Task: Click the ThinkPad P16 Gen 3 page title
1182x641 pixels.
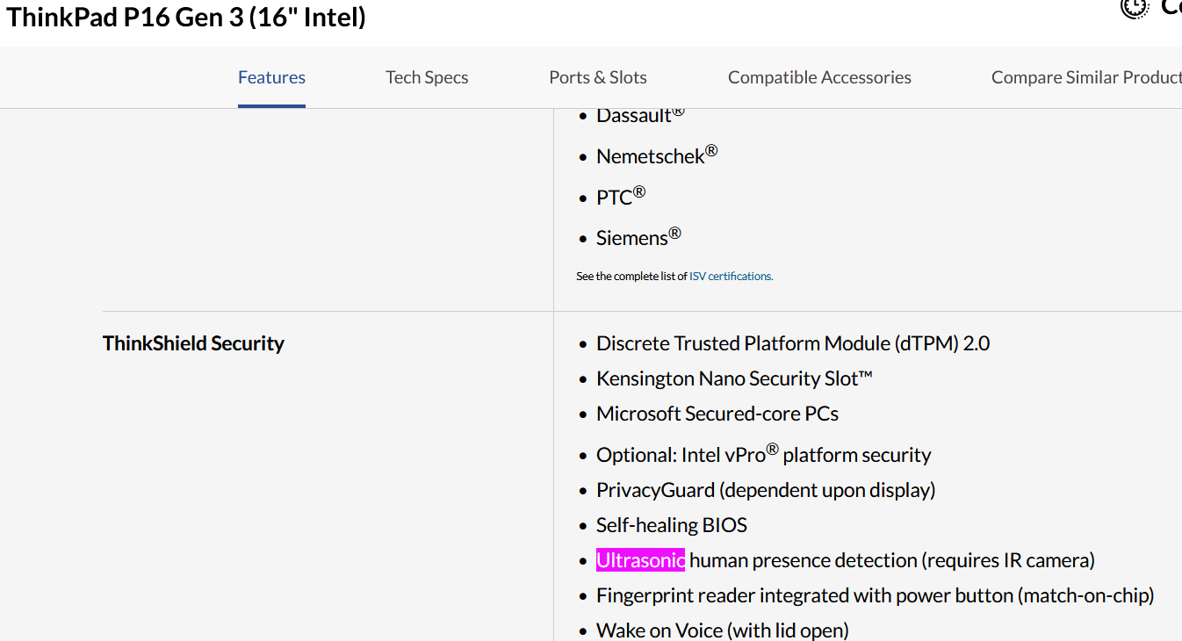Action: pyautogui.click(x=186, y=17)
